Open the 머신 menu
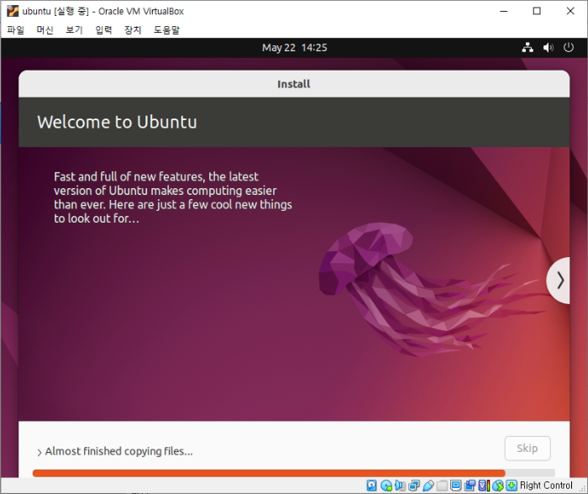 [45, 29]
